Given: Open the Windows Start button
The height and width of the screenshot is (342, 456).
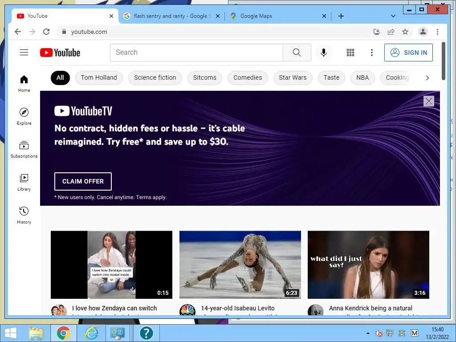Looking at the screenshot, I should (11, 333).
